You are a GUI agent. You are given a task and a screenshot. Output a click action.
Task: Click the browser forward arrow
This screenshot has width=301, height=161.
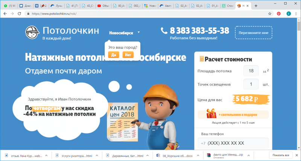[12, 14]
